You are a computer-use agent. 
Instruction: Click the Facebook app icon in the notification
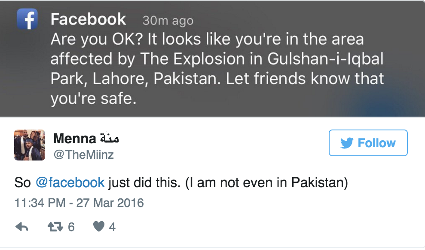click(28, 19)
